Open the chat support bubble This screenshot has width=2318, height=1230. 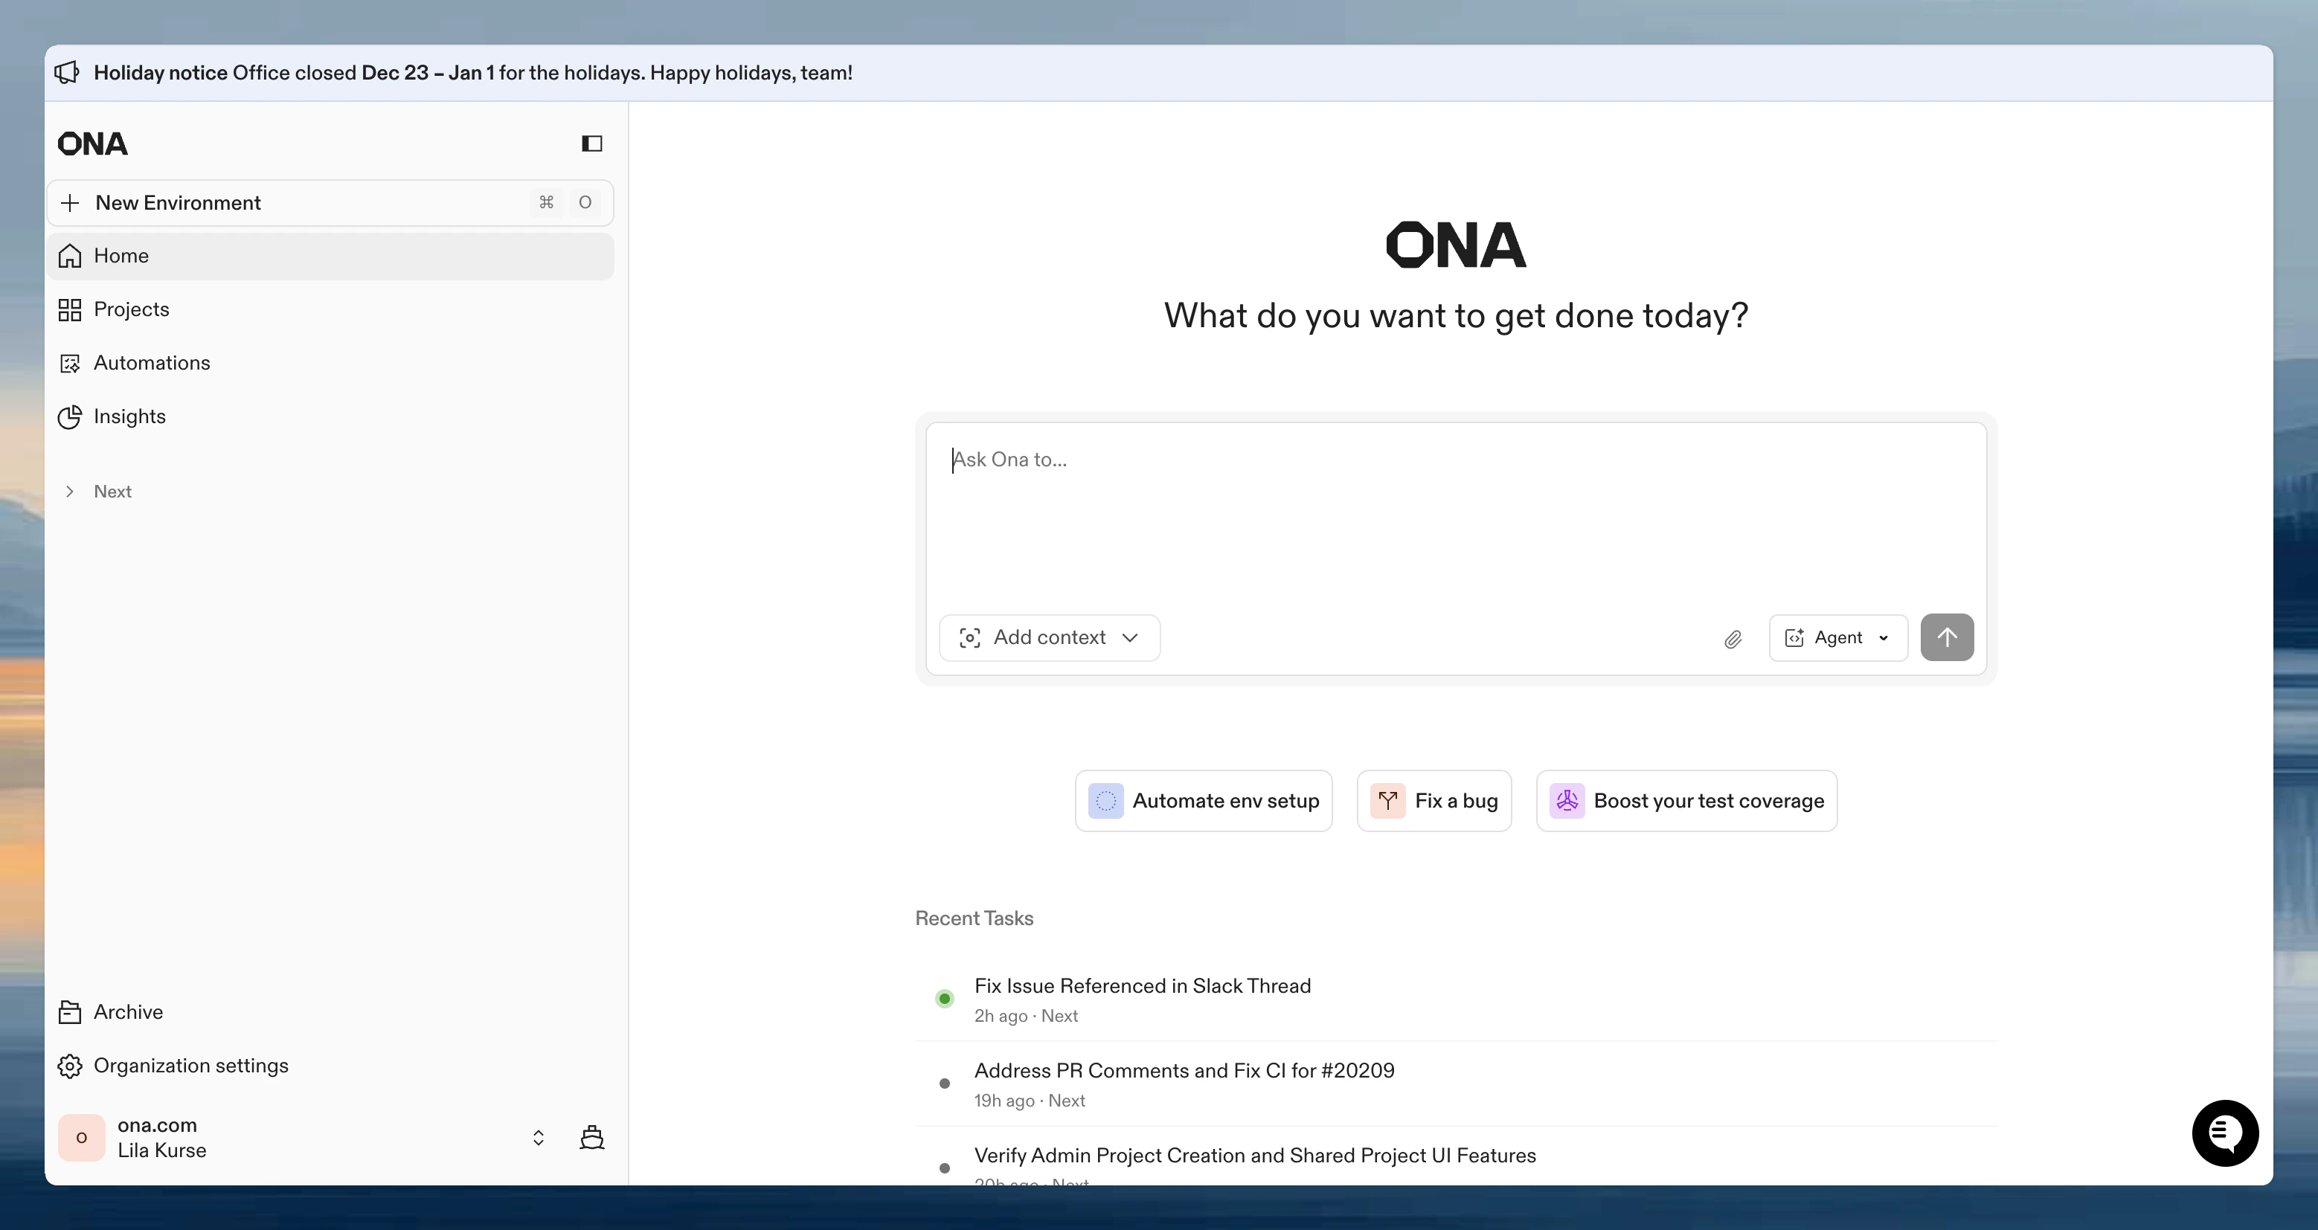point(2224,1133)
